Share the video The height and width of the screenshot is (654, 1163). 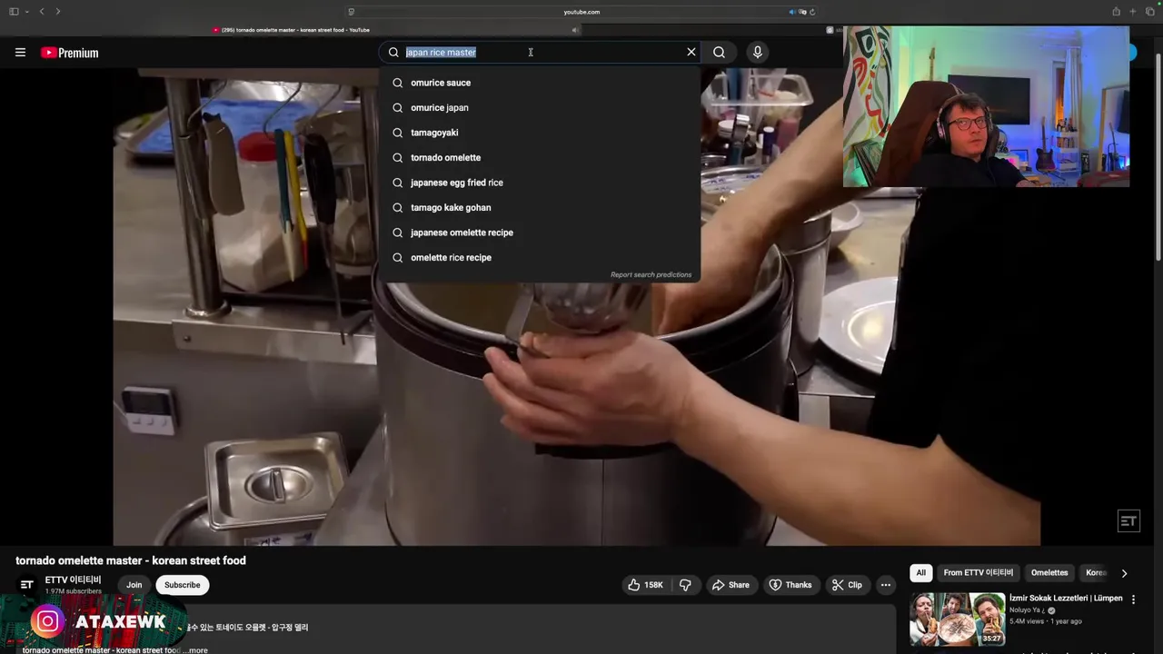pyautogui.click(x=731, y=585)
